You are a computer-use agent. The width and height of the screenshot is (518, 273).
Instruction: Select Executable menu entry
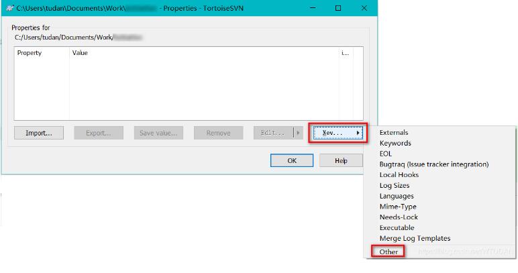[397, 227]
